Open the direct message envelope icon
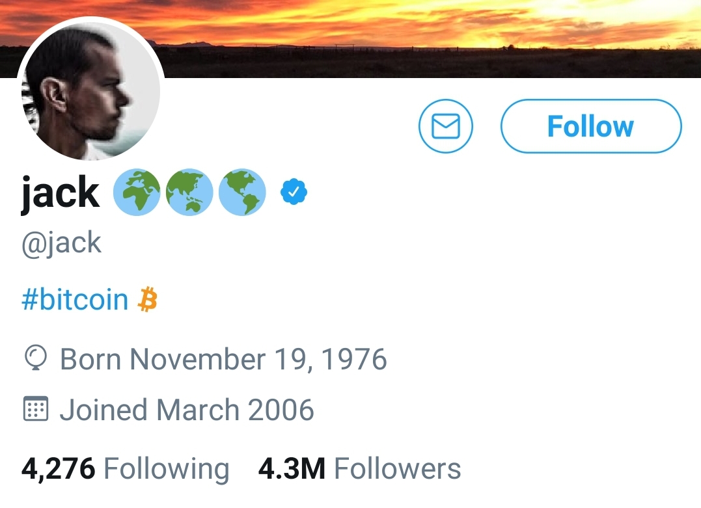 [446, 126]
